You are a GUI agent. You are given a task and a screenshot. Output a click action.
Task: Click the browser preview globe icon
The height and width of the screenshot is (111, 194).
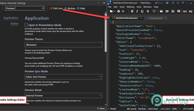[x=167, y=3]
